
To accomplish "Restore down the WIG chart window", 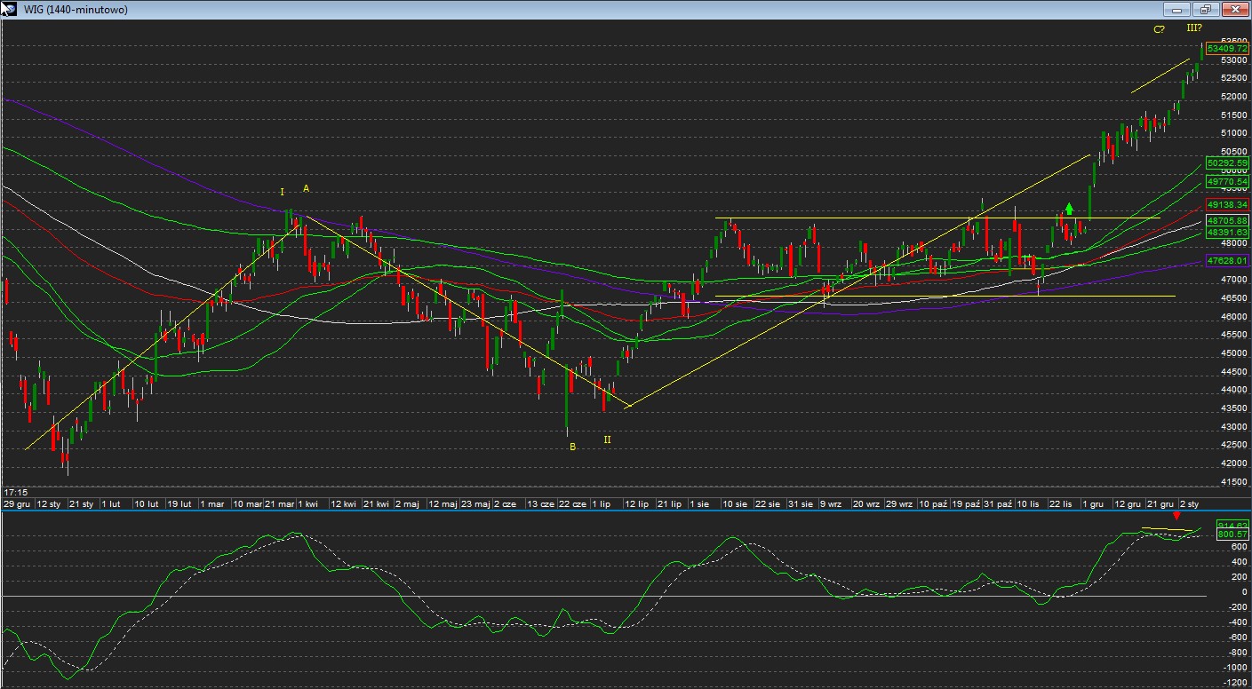I will [1205, 10].
